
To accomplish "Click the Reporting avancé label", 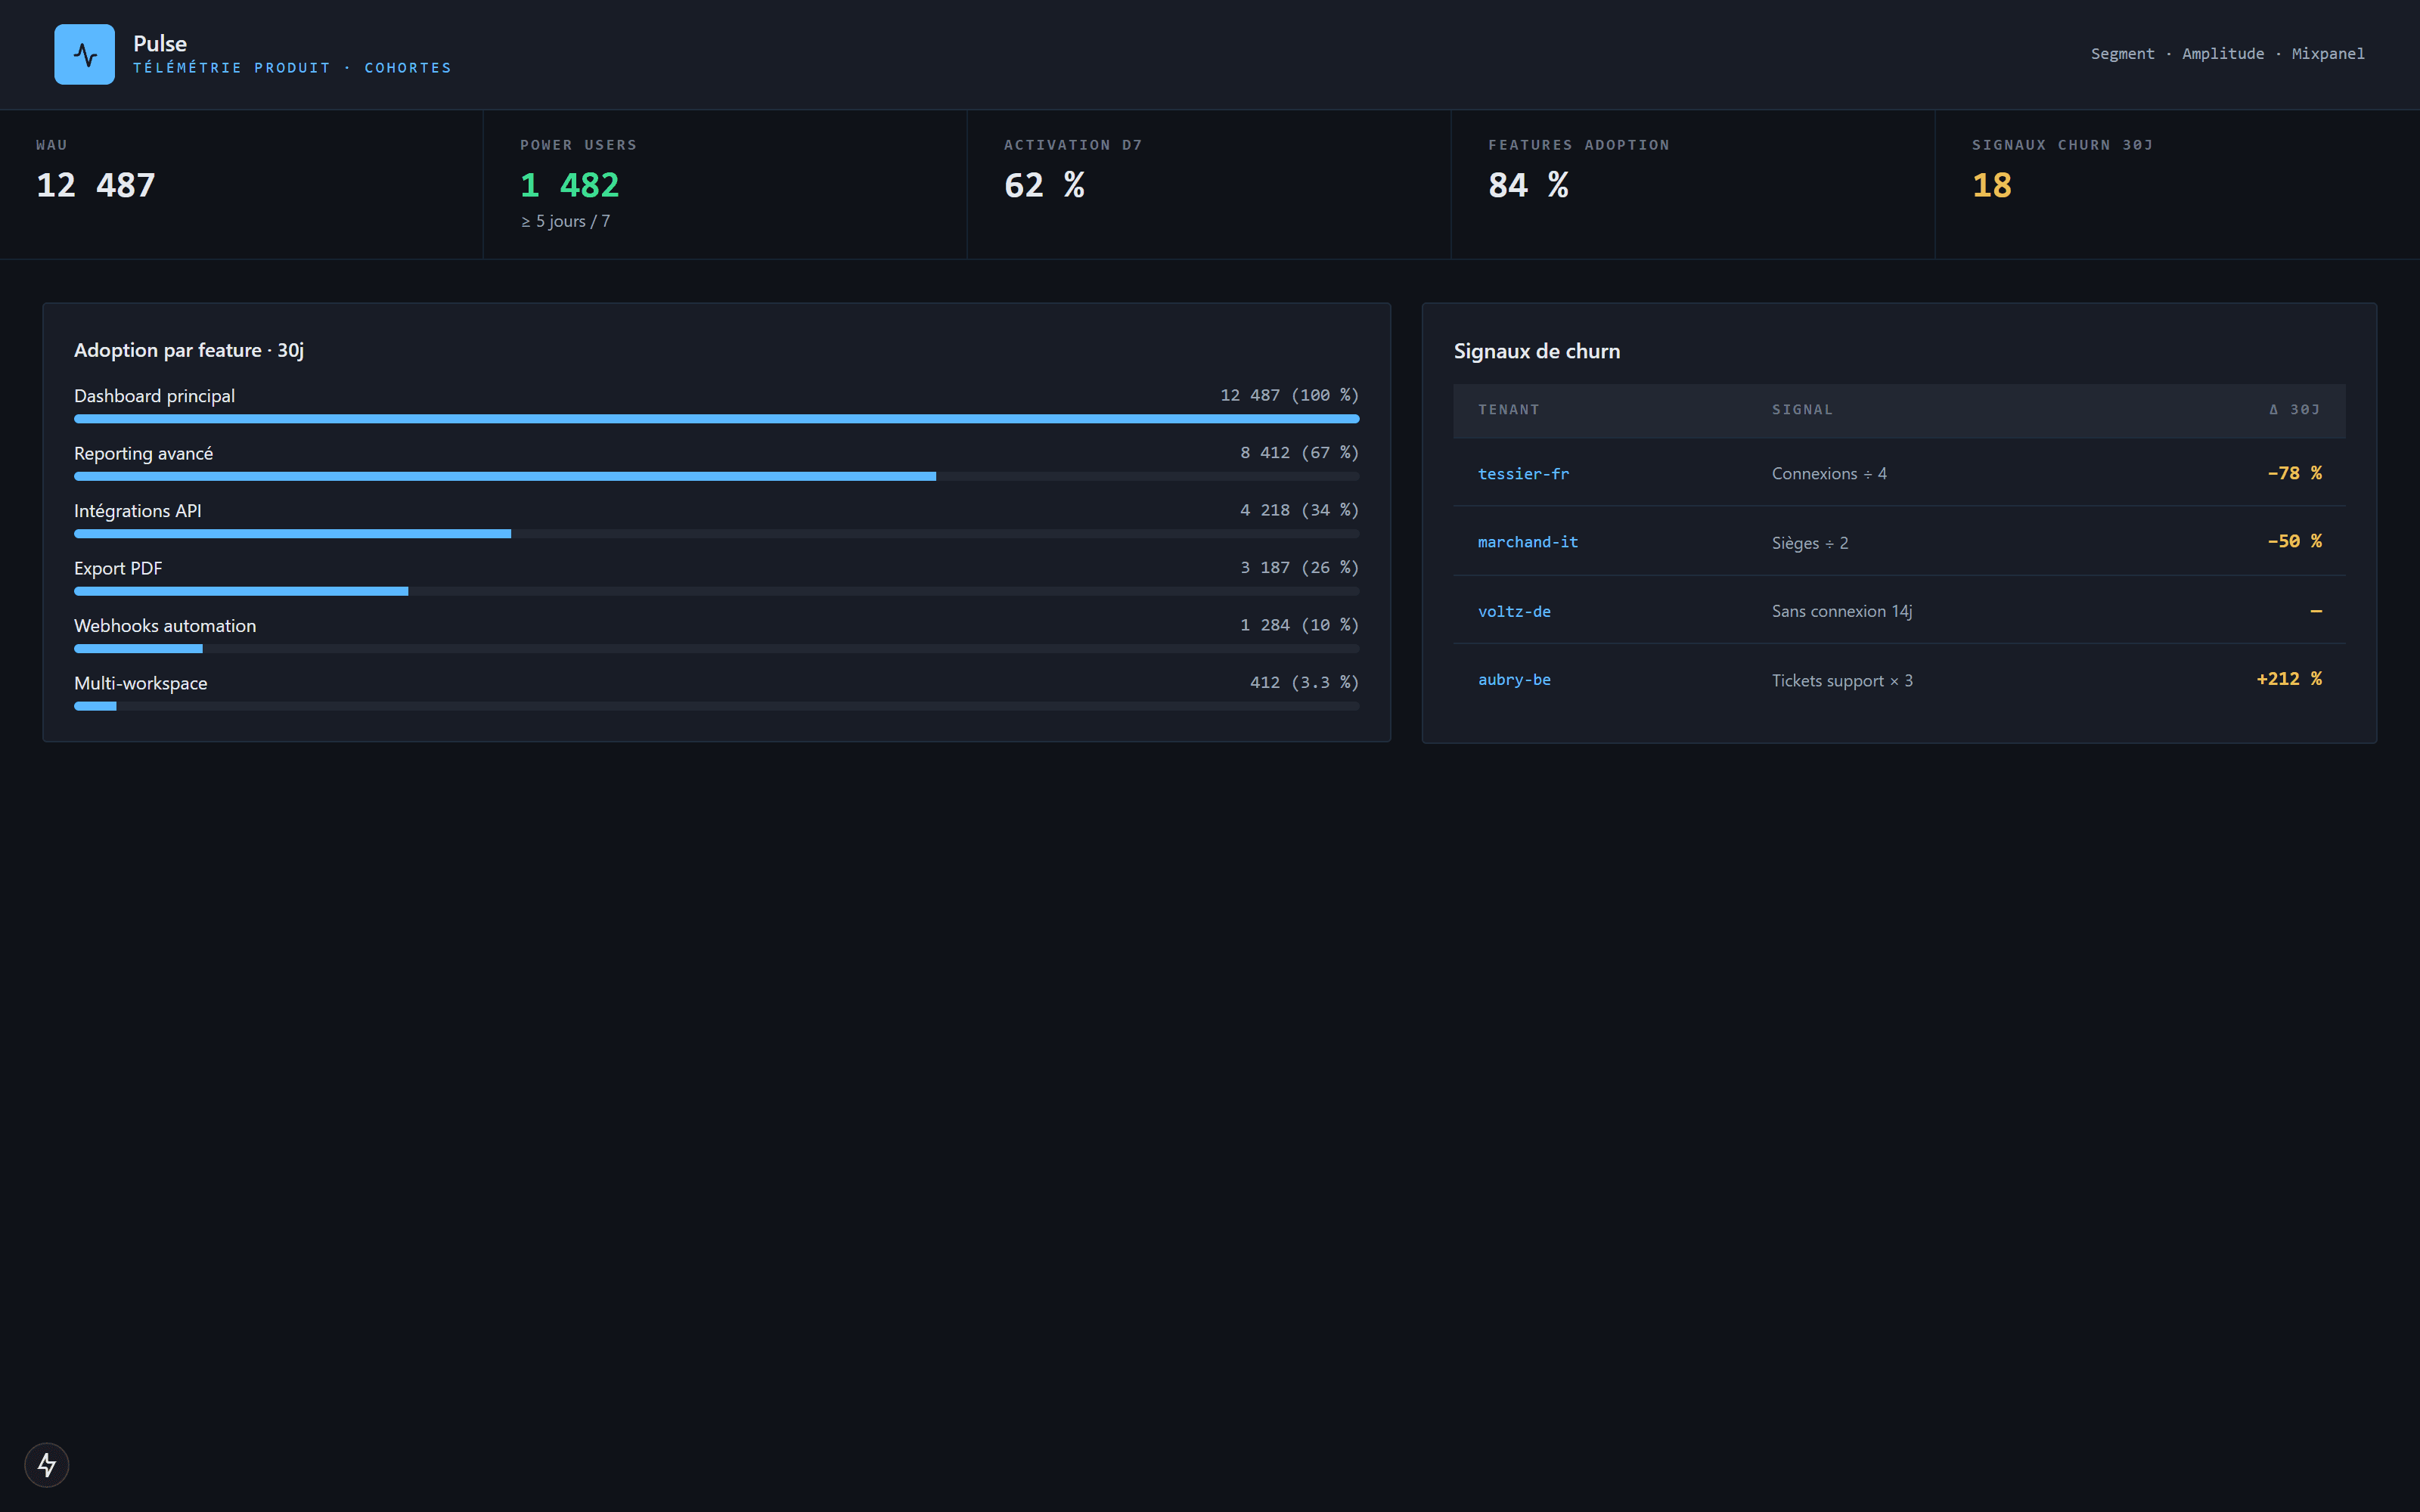I will pyautogui.click(x=143, y=453).
